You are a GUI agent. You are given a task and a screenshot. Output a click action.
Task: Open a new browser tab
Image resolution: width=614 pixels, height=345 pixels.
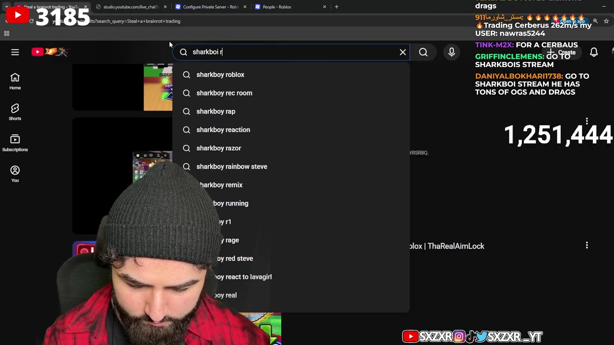coord(337,7)
